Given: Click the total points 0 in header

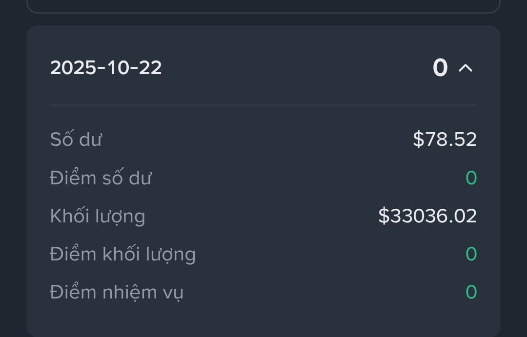Looking at the screenshot, I should click(440, 68).
